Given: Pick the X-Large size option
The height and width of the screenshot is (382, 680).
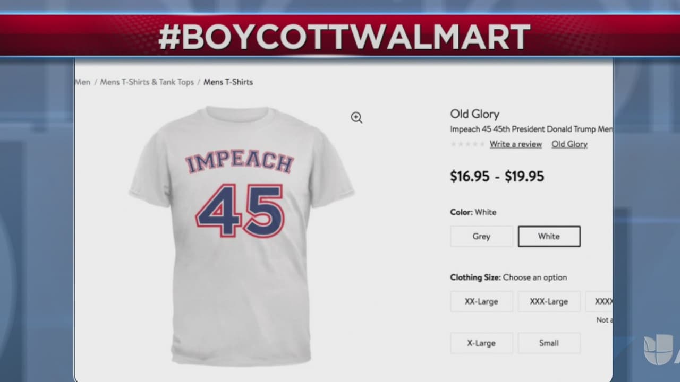Looking at the screenshot, I should click(x=481, y=343).
